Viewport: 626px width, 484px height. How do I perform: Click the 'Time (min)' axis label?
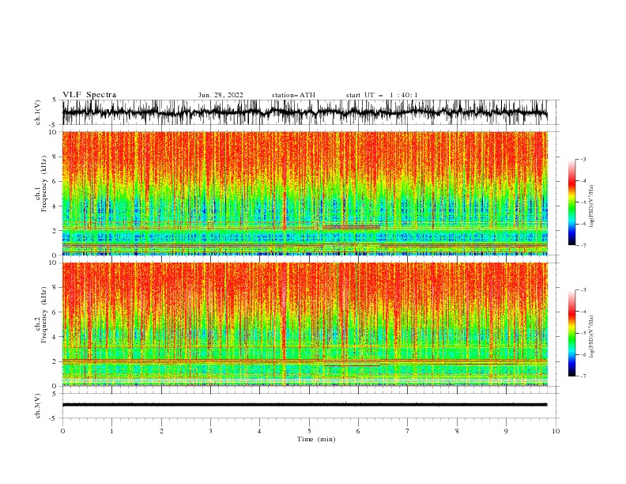tap(316, 439)
